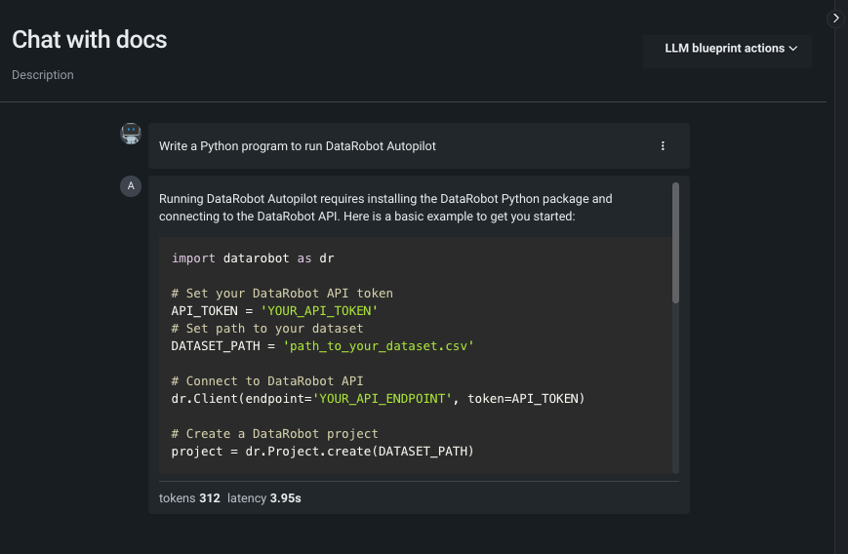848x554 pixels.
Task: Click the assistant 'A' avatar badge
Action: click(131, 186)
